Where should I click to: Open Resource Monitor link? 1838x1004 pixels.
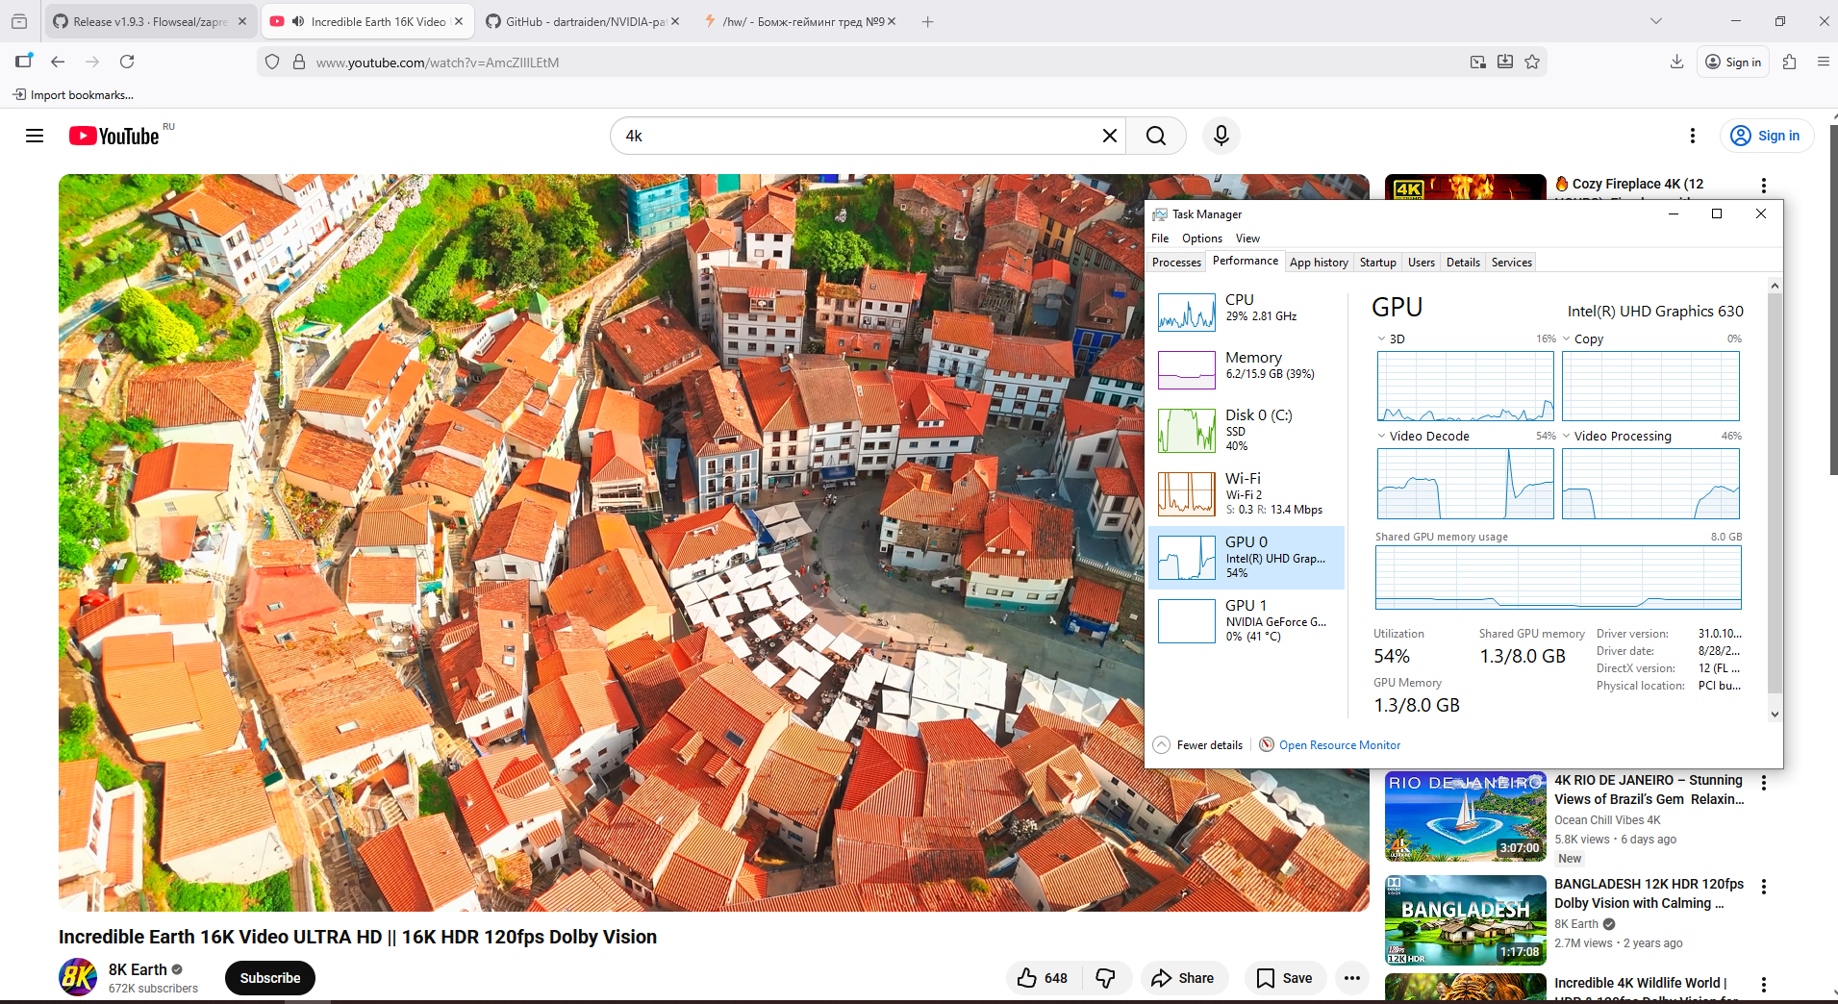[1339, 745]
